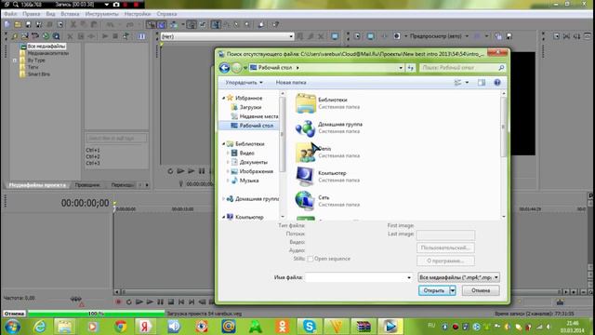Click the Save project floppy icon in Vegas toolbar

pyautogui.click(x=28, y=25)
